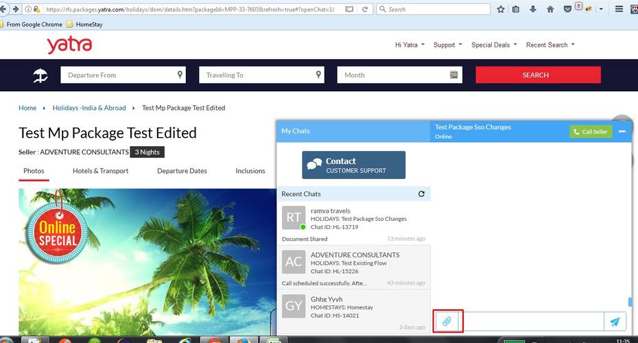Minimize the chat window panel
The width and height of the screenshot is (638, 343).
622,132
